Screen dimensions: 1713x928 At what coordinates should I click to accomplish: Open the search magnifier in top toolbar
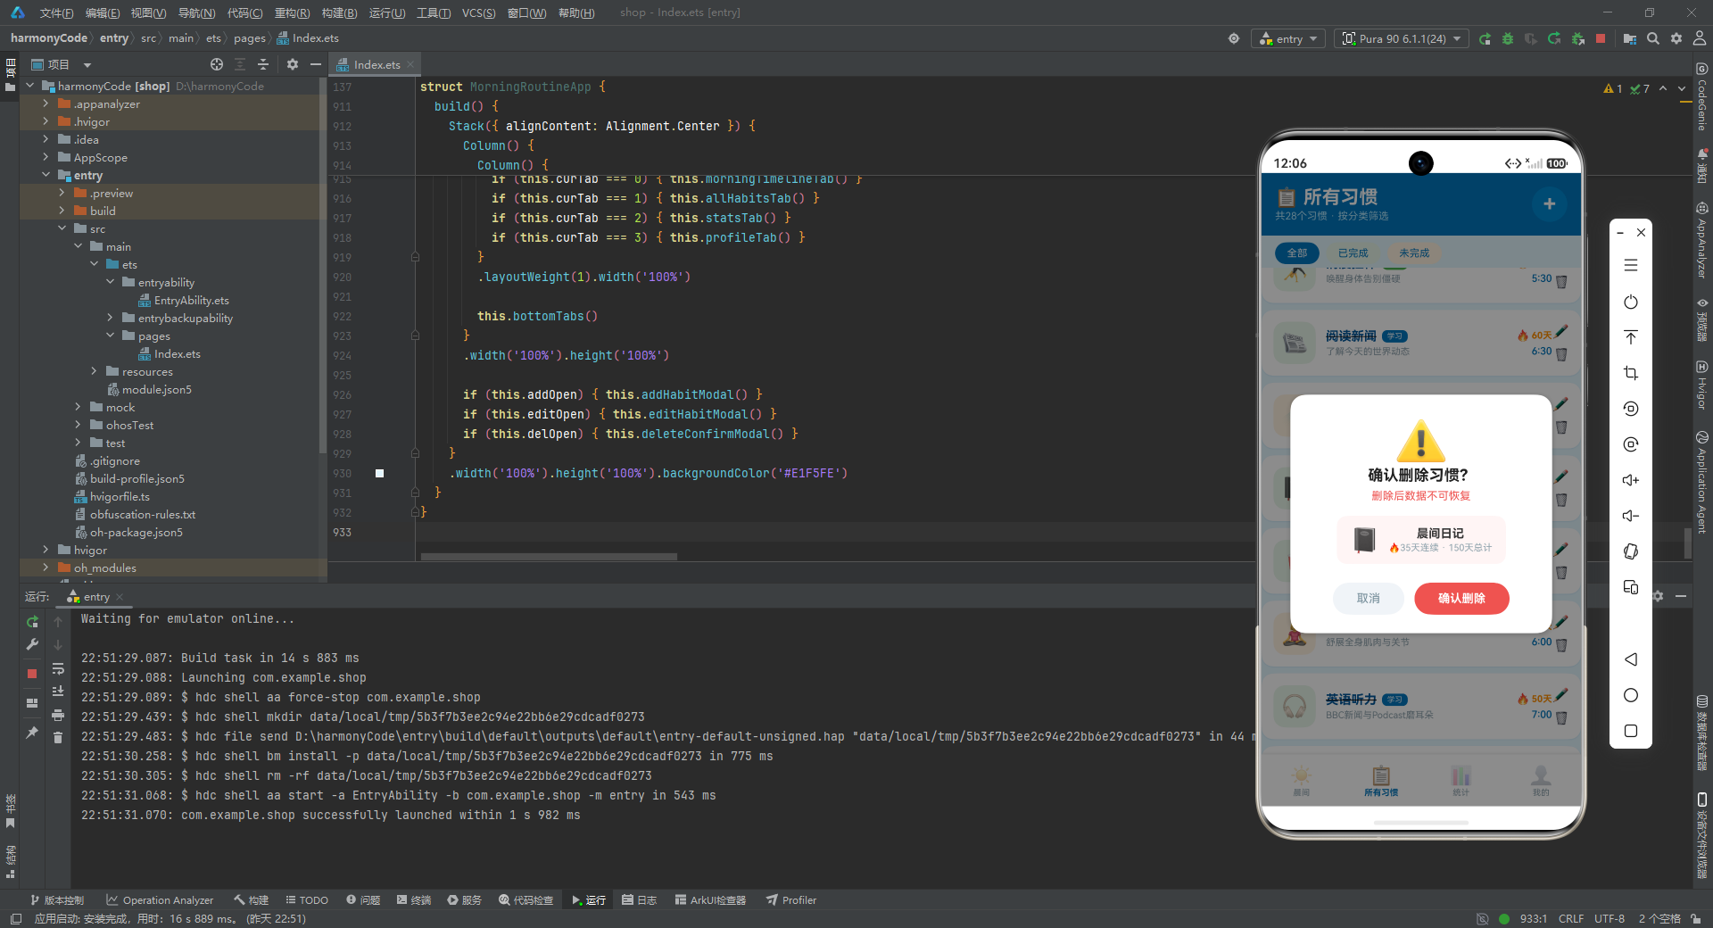click(x=1653, y=38)
